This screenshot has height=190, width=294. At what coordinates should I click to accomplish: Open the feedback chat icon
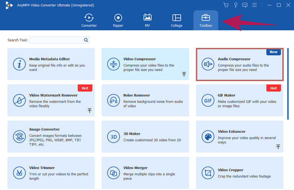point(245,5)
